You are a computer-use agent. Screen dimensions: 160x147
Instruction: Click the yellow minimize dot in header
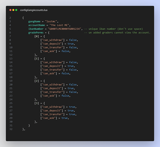(x=13, y=10)
